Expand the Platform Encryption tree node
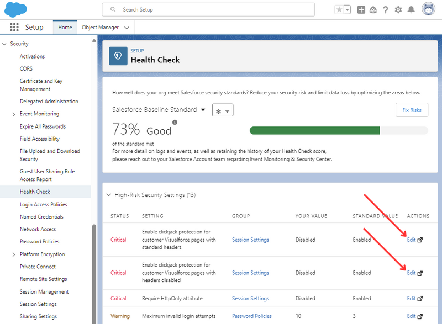 (13, 254)
